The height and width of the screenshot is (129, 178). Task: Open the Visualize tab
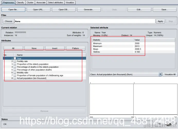(x=70, y=3)
